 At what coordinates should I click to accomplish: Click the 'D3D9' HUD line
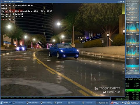[x=4, y=8]
